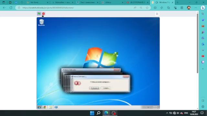The image size is (207, 116).
Task: Open browser essentials heart icon
Action: [175, 8]
